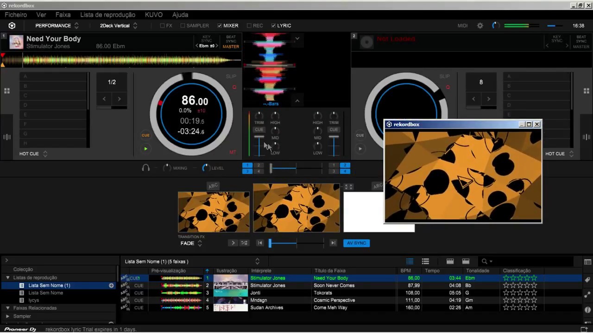Click shuffle icon in video transition bar

tap(244, 243)
